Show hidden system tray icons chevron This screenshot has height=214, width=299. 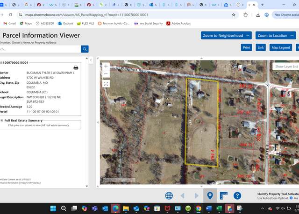263,208
